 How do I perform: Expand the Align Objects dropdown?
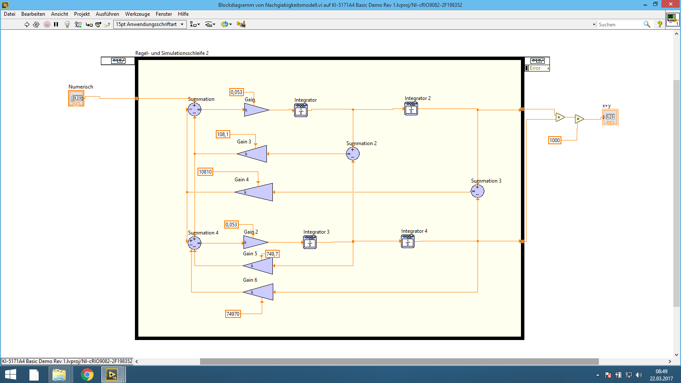pos(195,25)
